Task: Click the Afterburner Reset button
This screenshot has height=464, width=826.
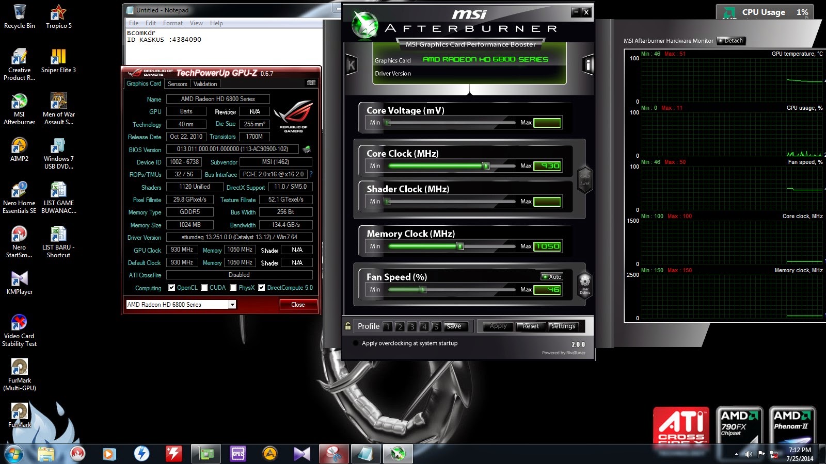Action: (x=531, y=326)
